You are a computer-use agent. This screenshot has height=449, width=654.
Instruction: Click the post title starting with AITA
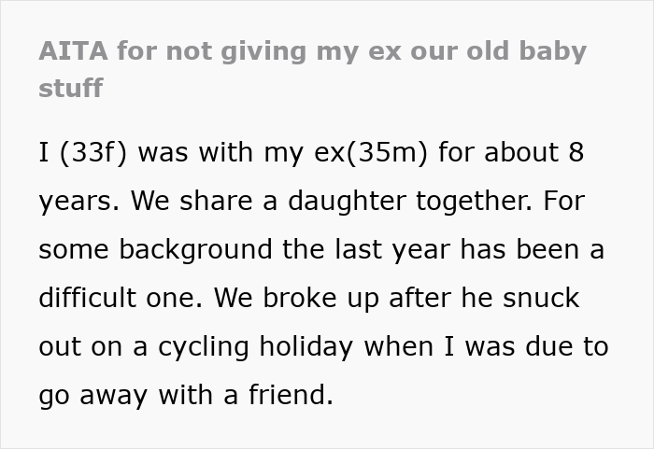coord(312,50)
